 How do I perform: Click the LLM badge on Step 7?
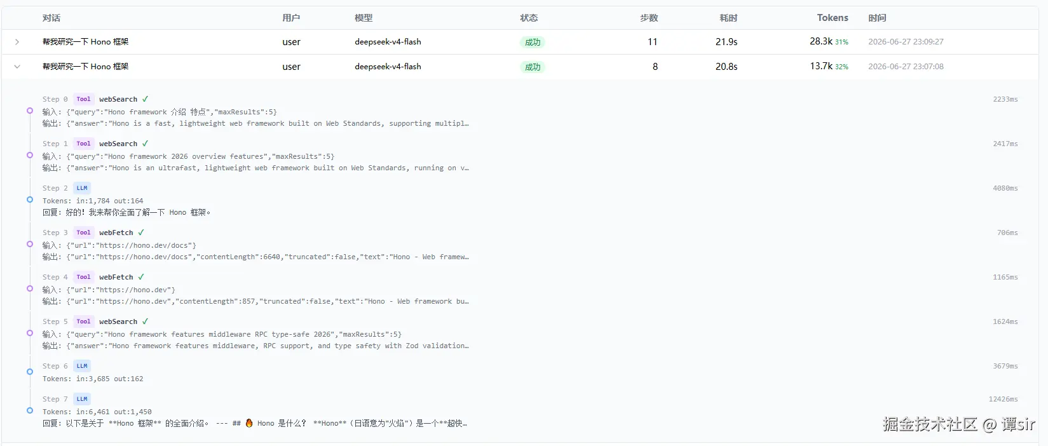coord(82,399)
